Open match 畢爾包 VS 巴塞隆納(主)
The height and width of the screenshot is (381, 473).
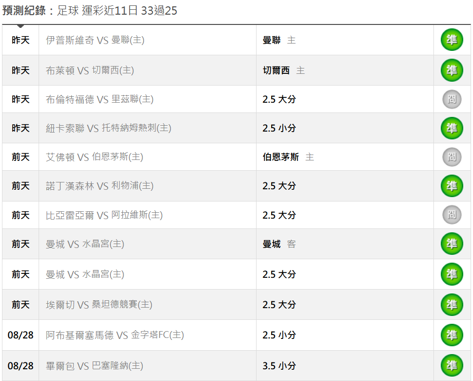[94, 366]
